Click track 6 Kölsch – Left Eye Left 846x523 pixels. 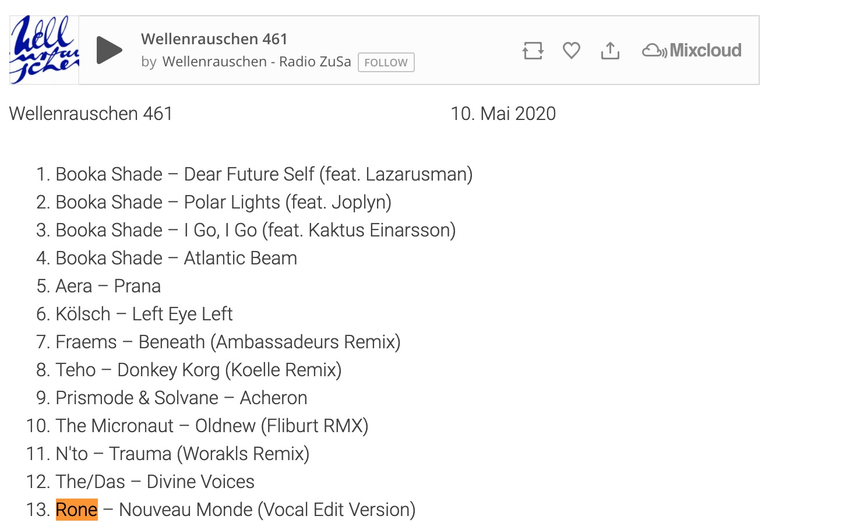(x=144, y=314)
